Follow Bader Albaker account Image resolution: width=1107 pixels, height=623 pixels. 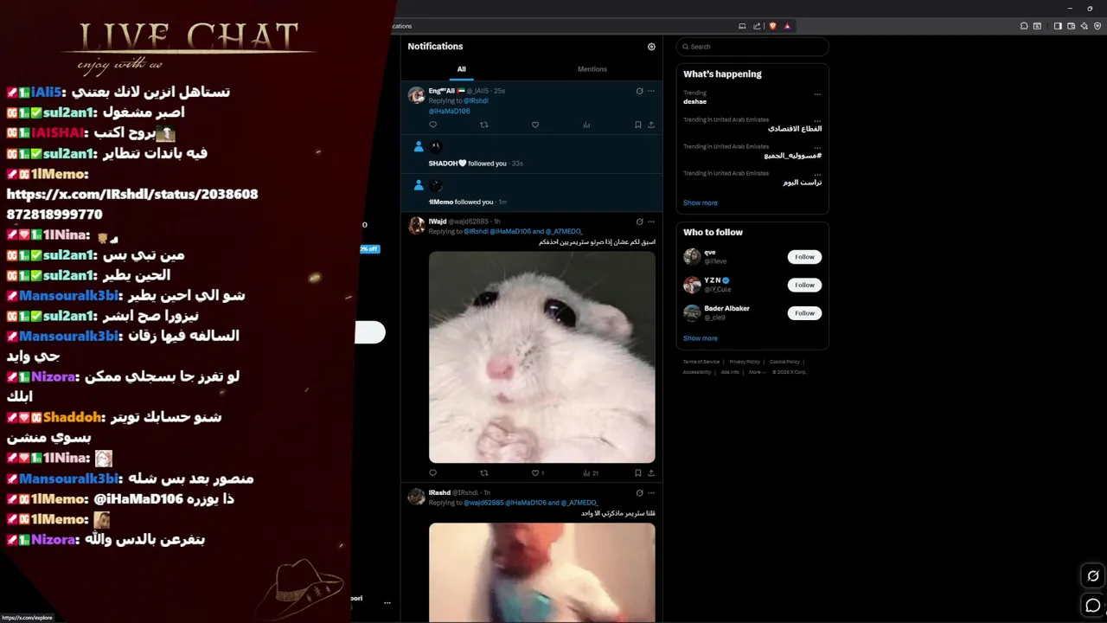pyautogui.click(x=804, y=313)
